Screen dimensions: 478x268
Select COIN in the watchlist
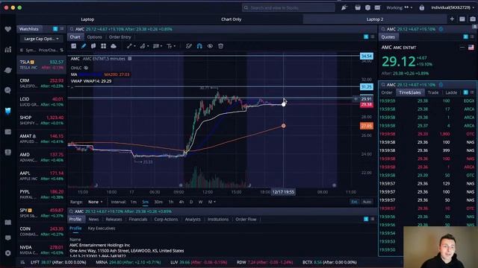click(42, 232)
